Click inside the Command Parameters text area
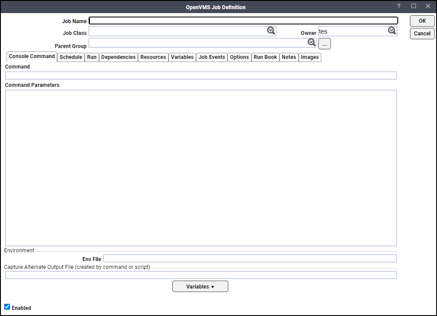The image size is (437, 316). click(x=201, y=168)
